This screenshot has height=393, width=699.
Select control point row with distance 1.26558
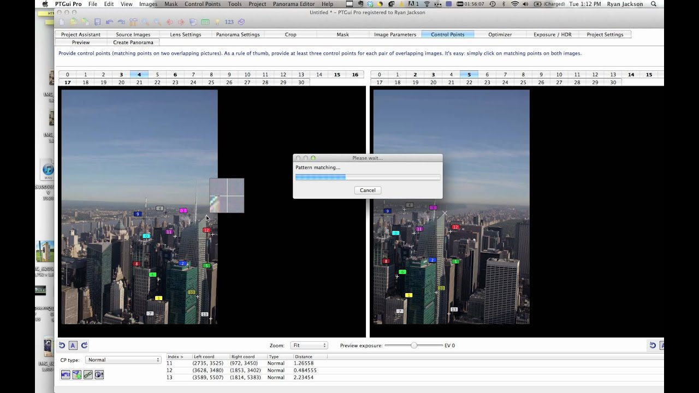pyautogui.click(x=415, y=363)
